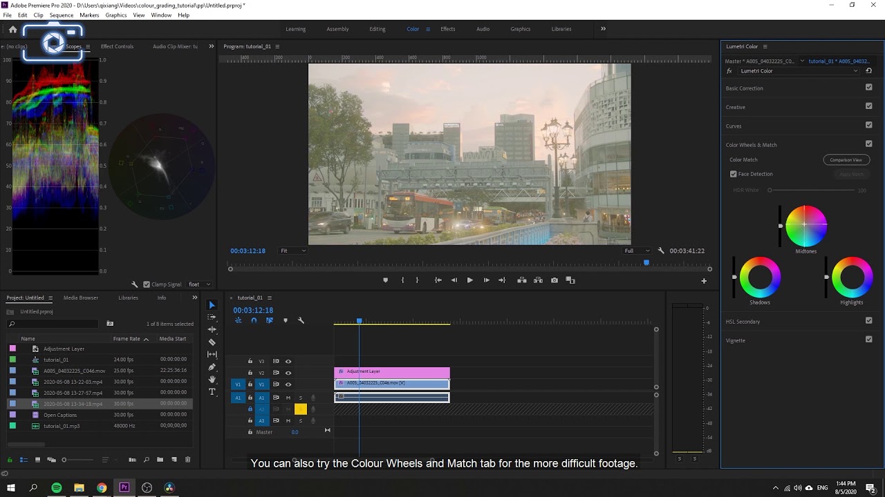Click the Add Marker button in timeline
Viewport: 885px width, 497px height.
click(x=285, y=320)
